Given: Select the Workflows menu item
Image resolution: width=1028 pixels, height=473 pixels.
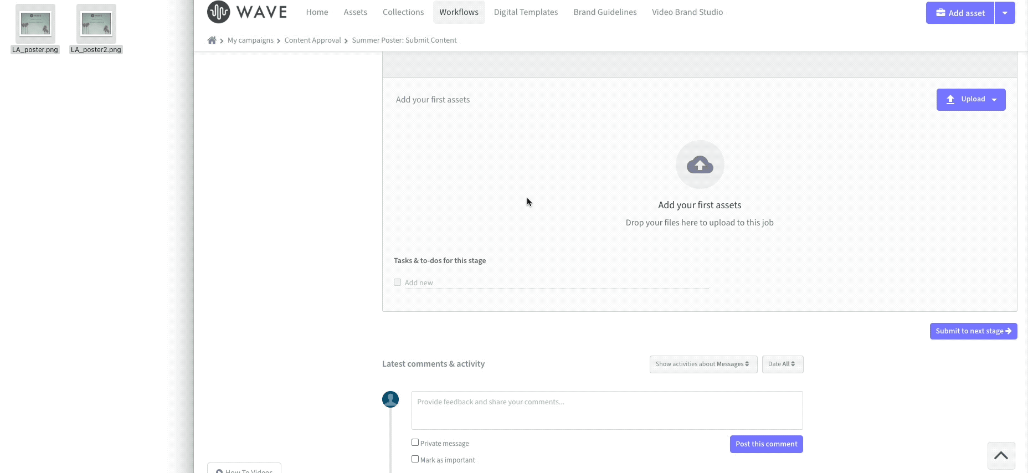Looking at the screenshot, I should tap(459, 12).
